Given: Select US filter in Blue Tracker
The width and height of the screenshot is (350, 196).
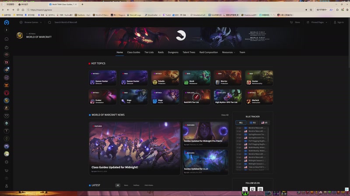Looking at the screenshot, I should point(264,123).
